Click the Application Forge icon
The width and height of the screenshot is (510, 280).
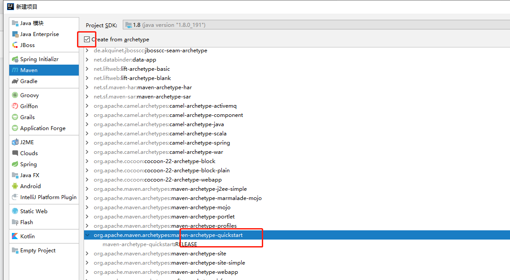15,128
